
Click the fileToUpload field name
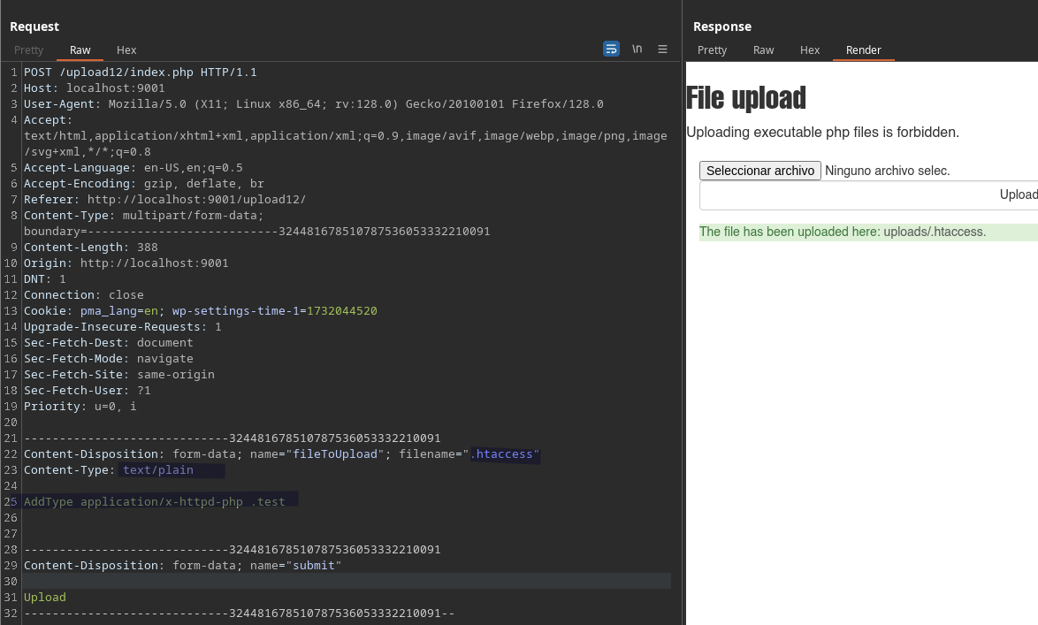coord(335,454)
